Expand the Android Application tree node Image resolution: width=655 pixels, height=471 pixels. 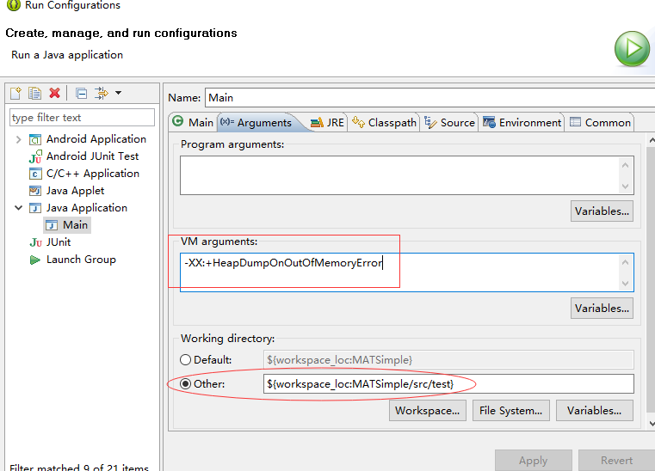(x=19, y=139)
